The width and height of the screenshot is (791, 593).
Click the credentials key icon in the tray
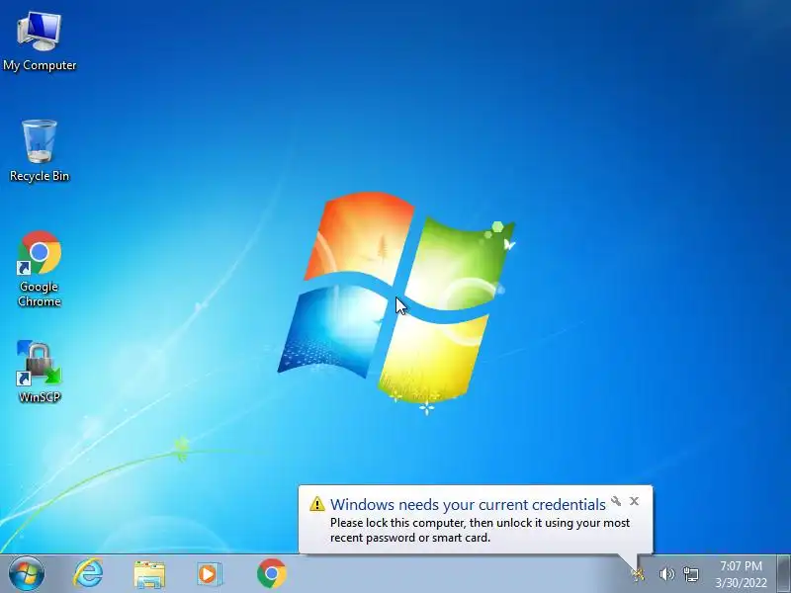point(638,574)
